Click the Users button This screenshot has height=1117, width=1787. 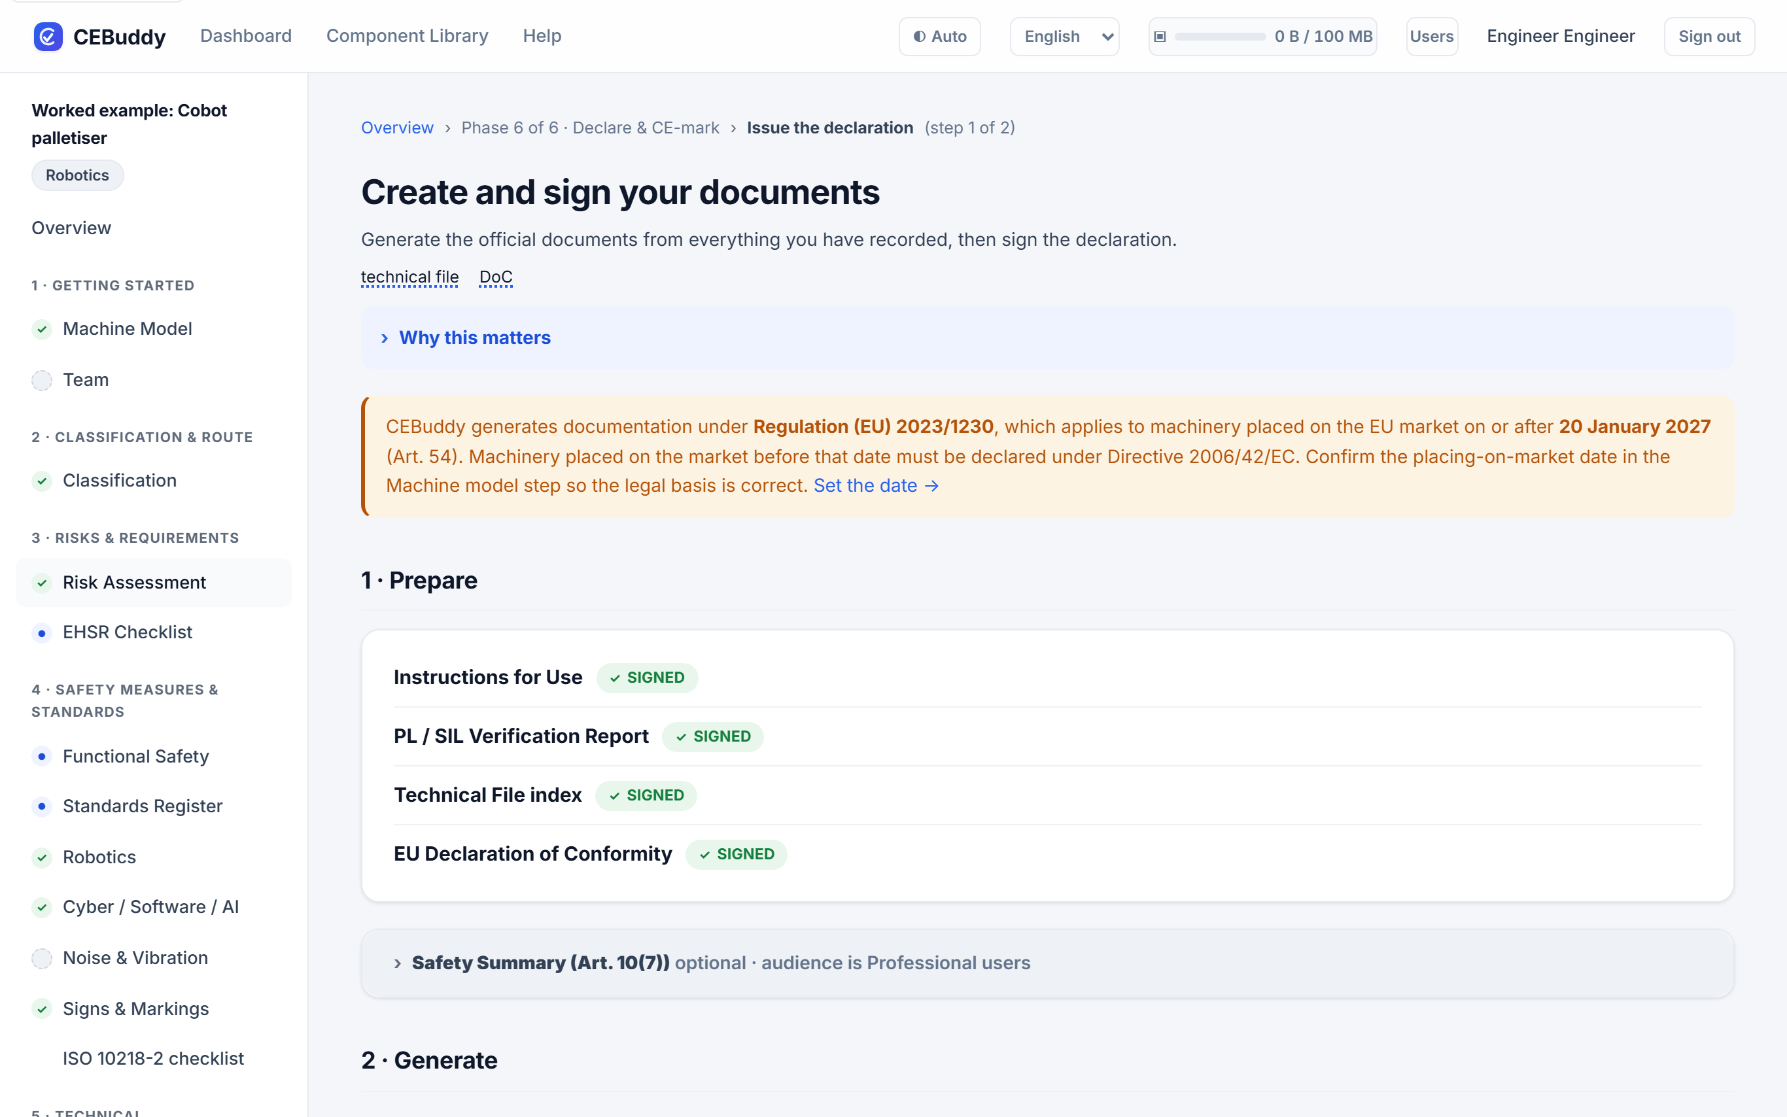coord(1432,36)
